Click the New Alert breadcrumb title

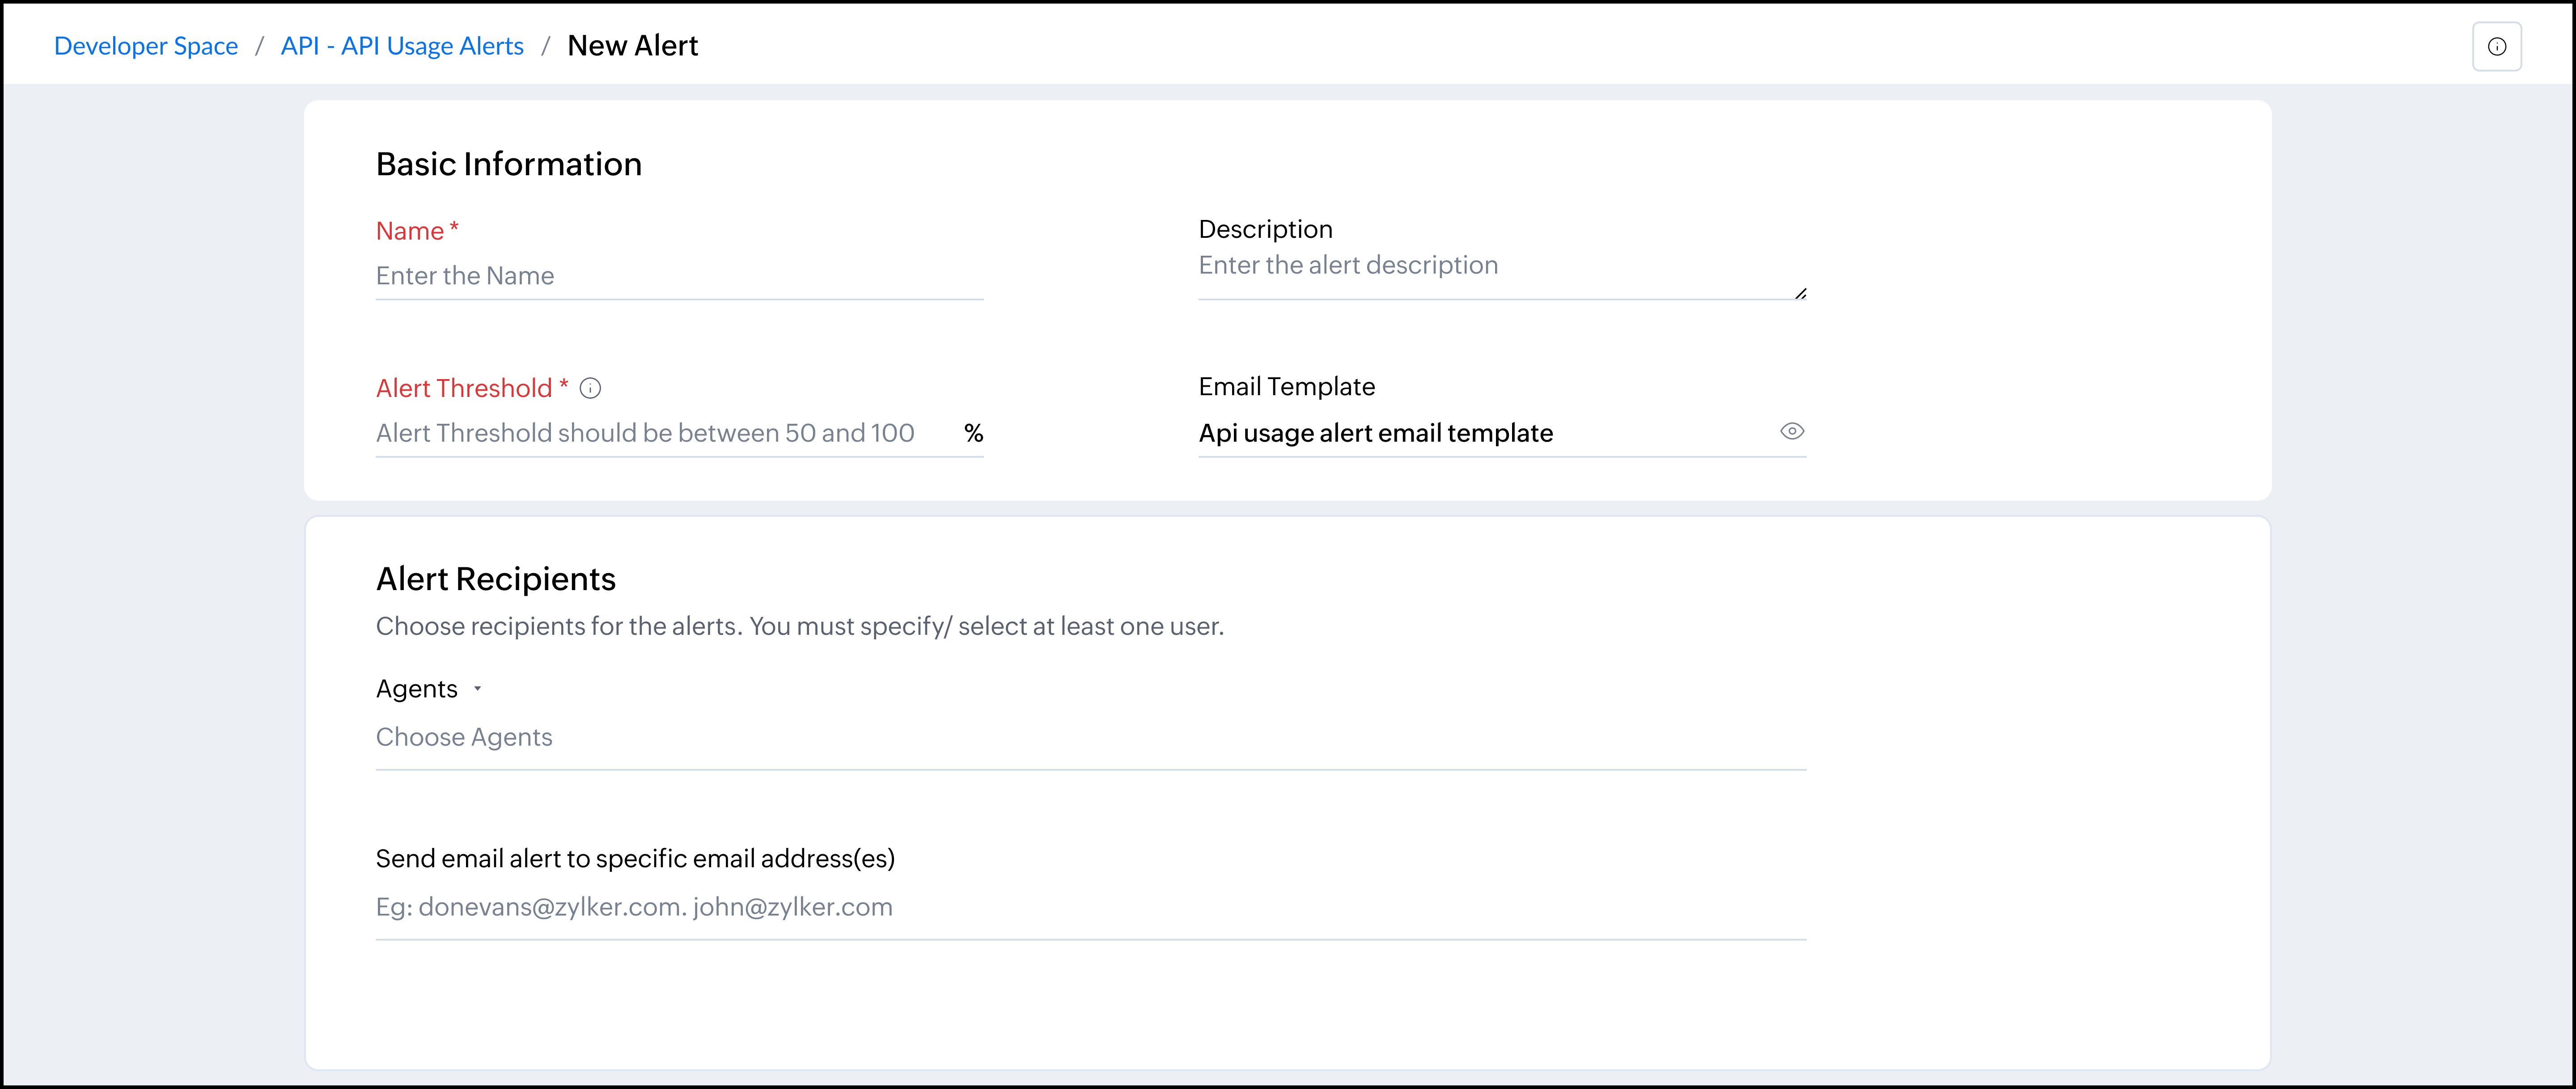(x=632, y=46)
